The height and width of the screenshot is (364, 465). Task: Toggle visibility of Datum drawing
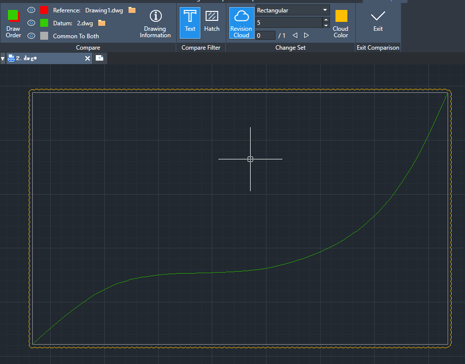pyautogui.click(x=31, y=23)
